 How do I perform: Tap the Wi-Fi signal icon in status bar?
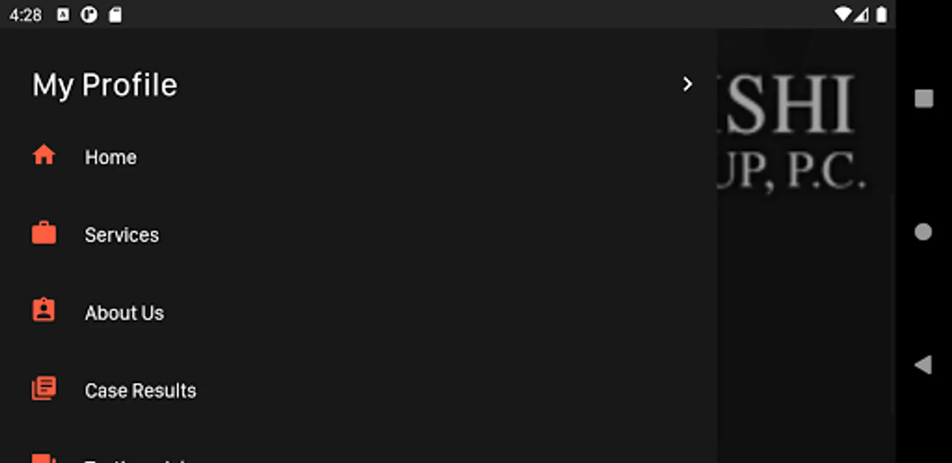(x=842, y=14)
